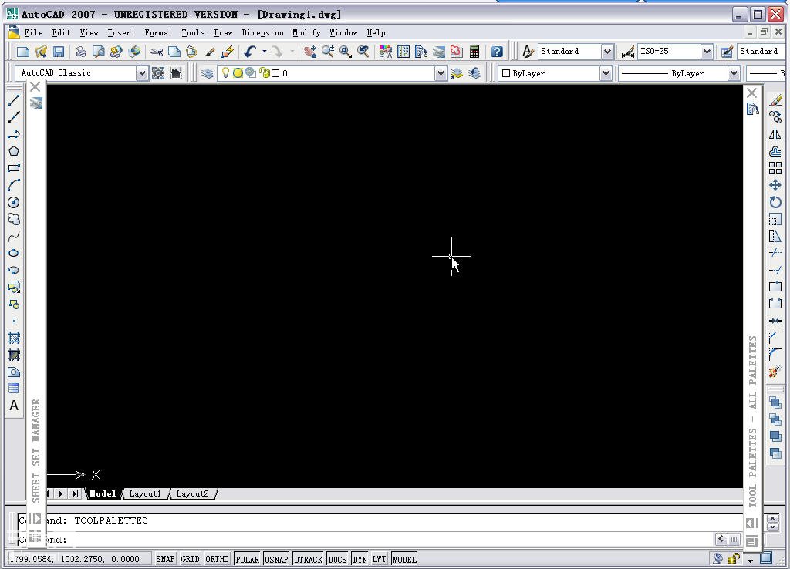Screen dimensions: 790x569
Task: Click command line scroll left arrow
Action: [721, 539]
